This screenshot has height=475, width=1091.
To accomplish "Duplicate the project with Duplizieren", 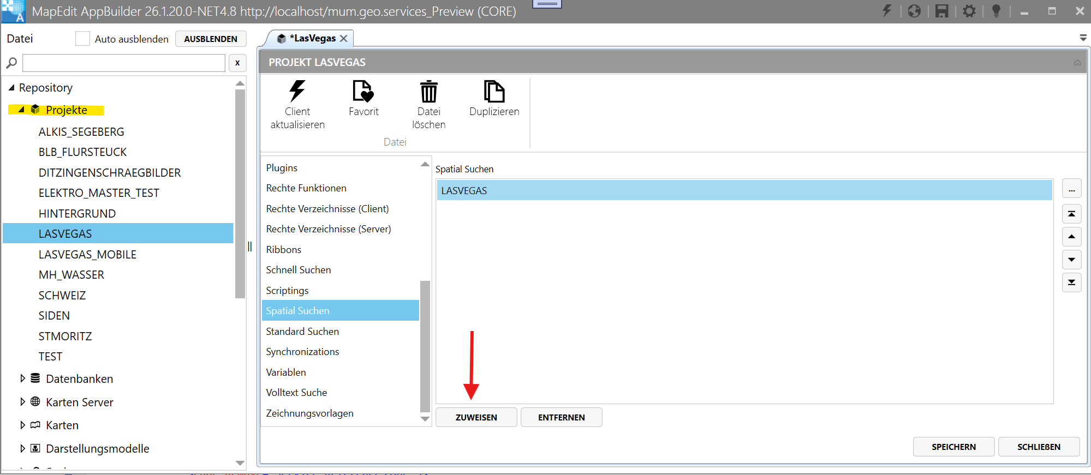I will click(x=494, y=92).
